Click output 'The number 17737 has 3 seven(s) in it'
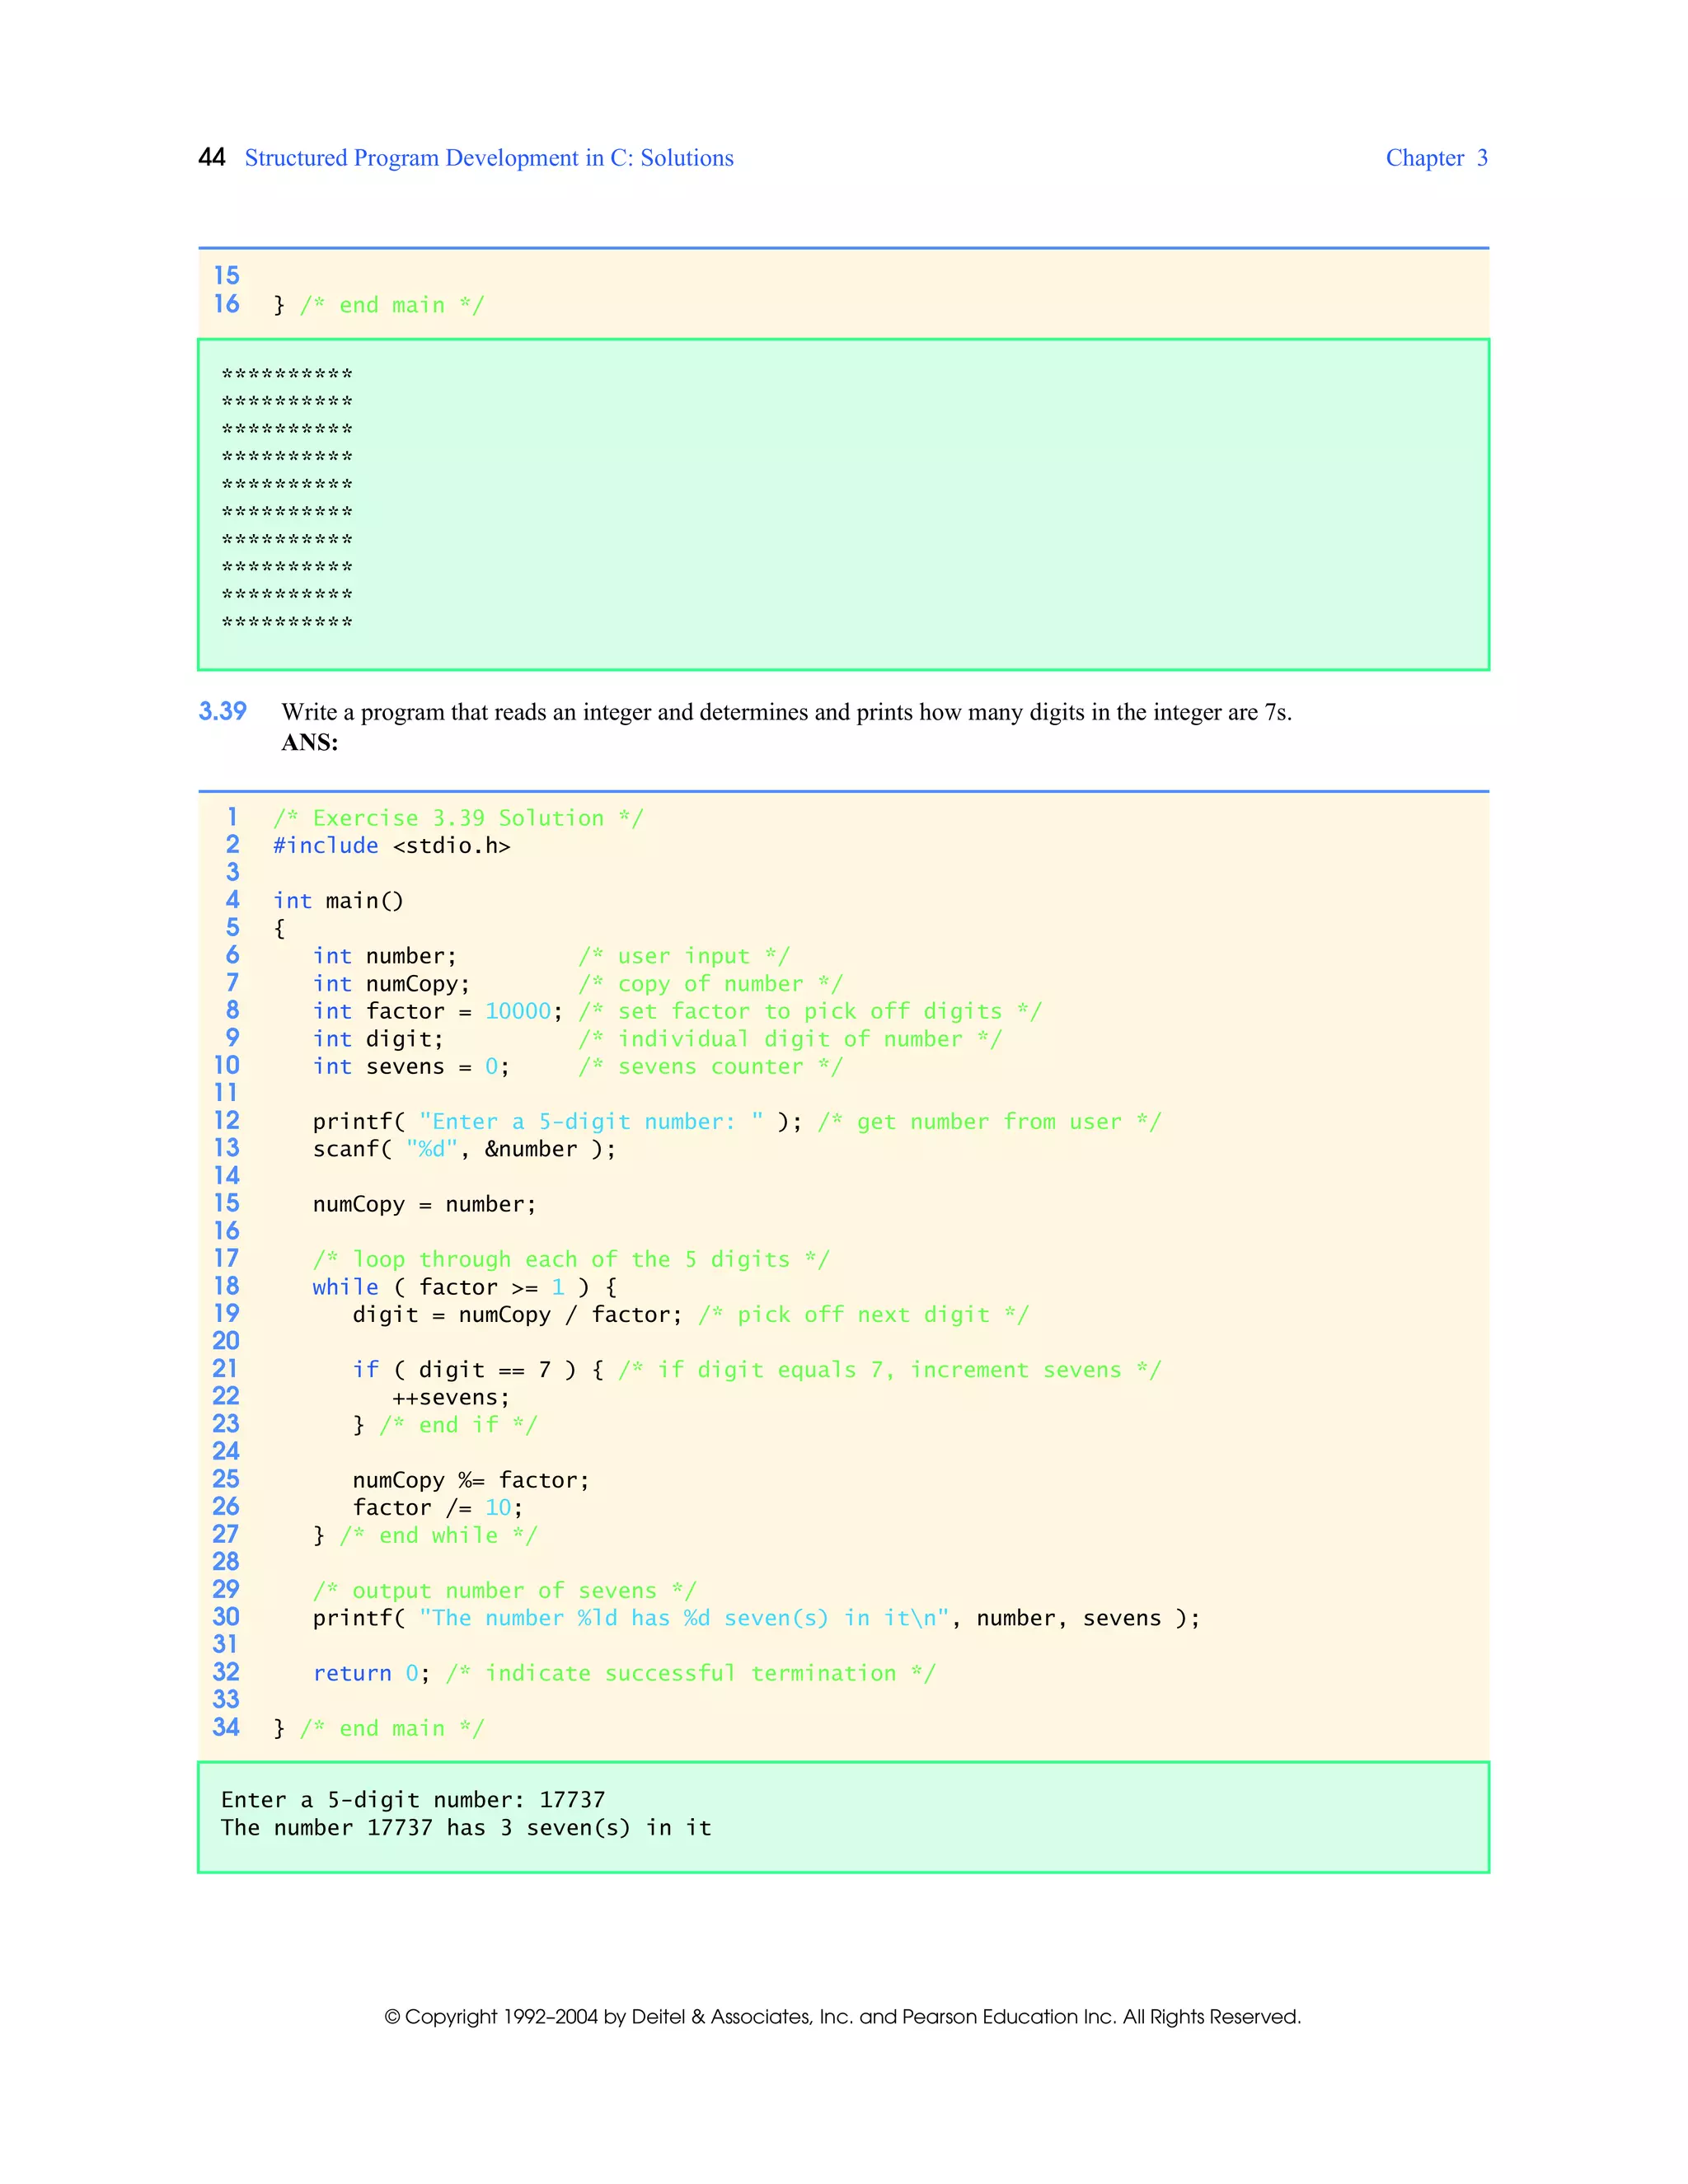1688x2184 pixels. (466, 1828)
